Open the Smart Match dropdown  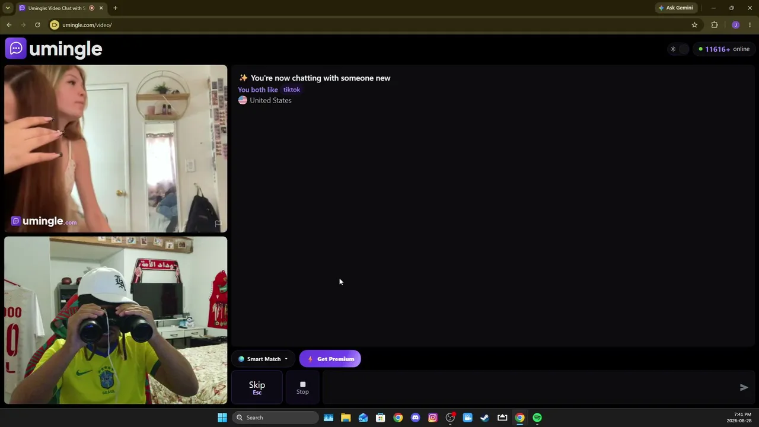pyautogui.click(x=263, y=359)
